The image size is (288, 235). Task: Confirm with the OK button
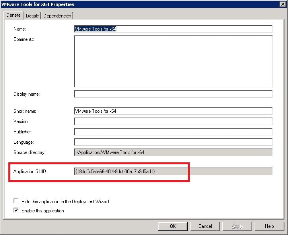point(173,226)
